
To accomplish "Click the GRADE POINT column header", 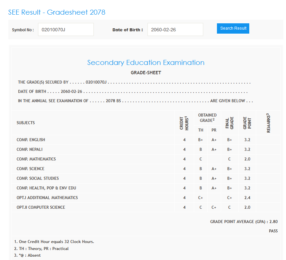I will (247, 123).
